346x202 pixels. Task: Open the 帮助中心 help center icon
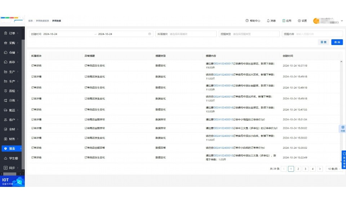point(247,21)
